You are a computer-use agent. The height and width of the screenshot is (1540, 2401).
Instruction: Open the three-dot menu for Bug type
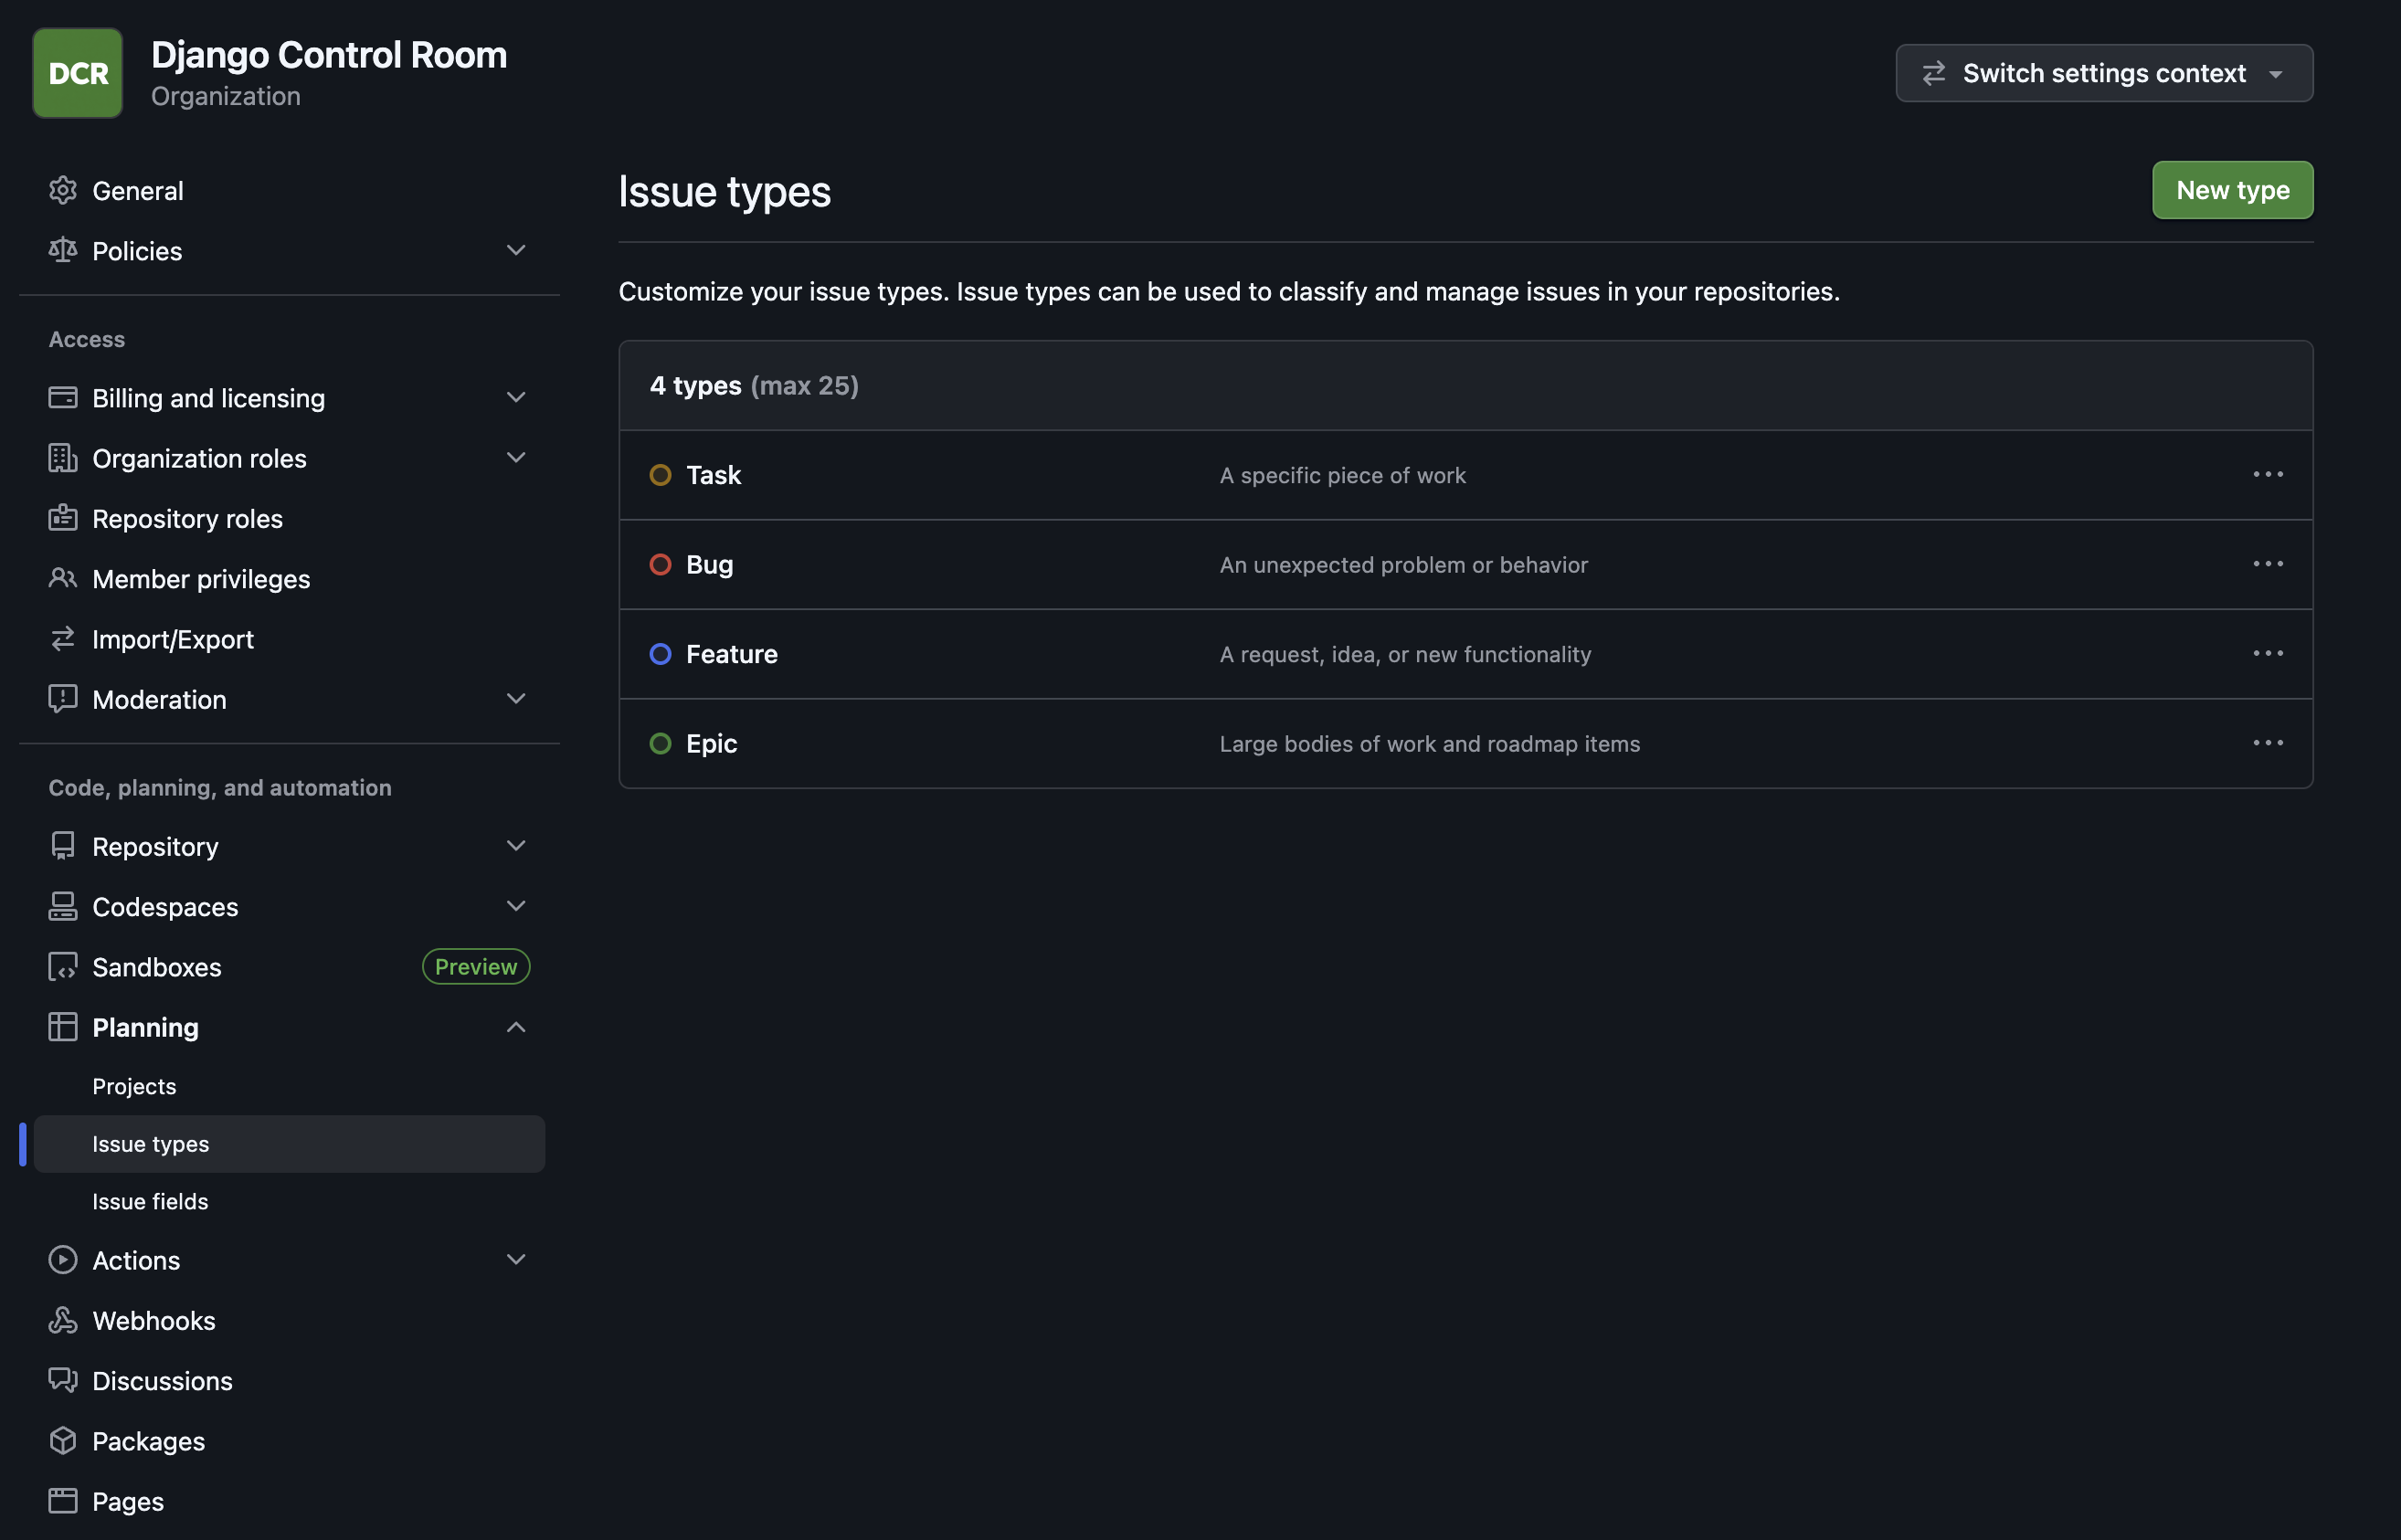pyautogui.click(x=2268, y=564)
